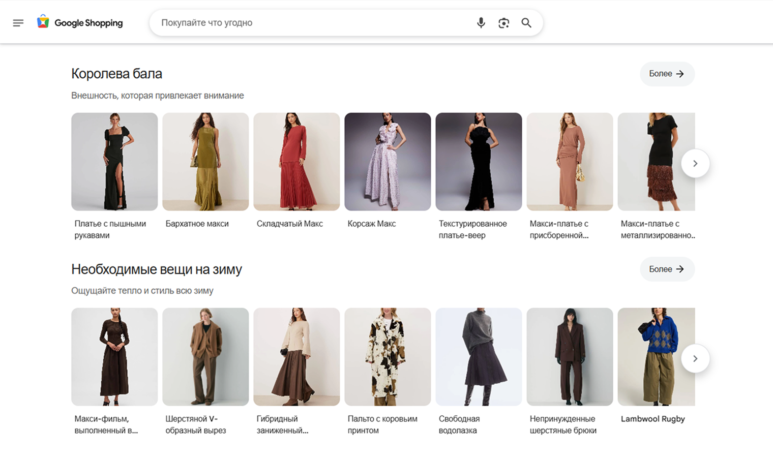Advance the winter essentials carousel right arrow
773x459 pixels.
click(x=695, y=358)
